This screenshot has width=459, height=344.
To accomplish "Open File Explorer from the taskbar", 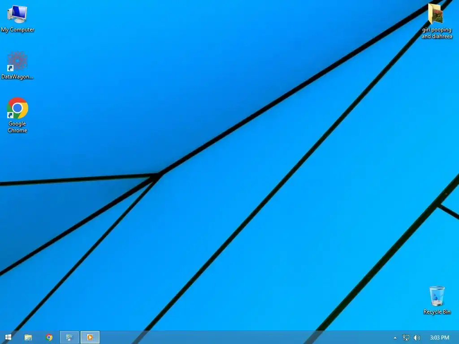I will coord(28,337).
